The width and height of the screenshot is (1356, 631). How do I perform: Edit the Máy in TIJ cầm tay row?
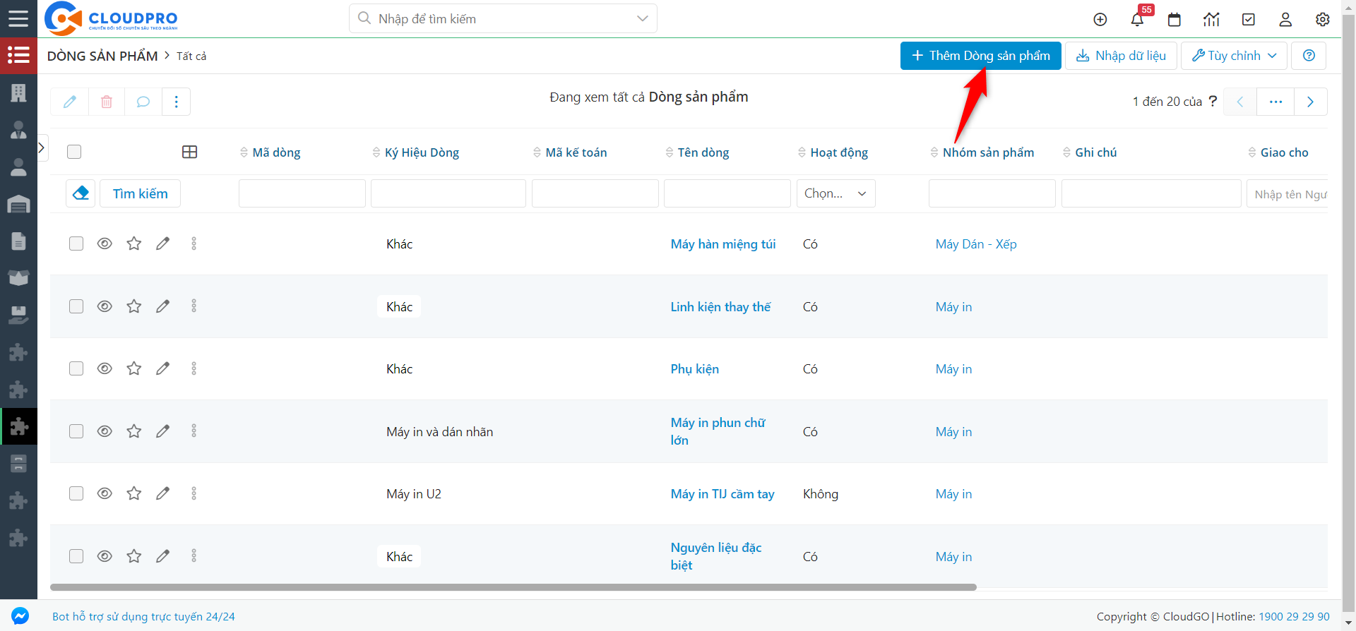click(x=163, y=493)
